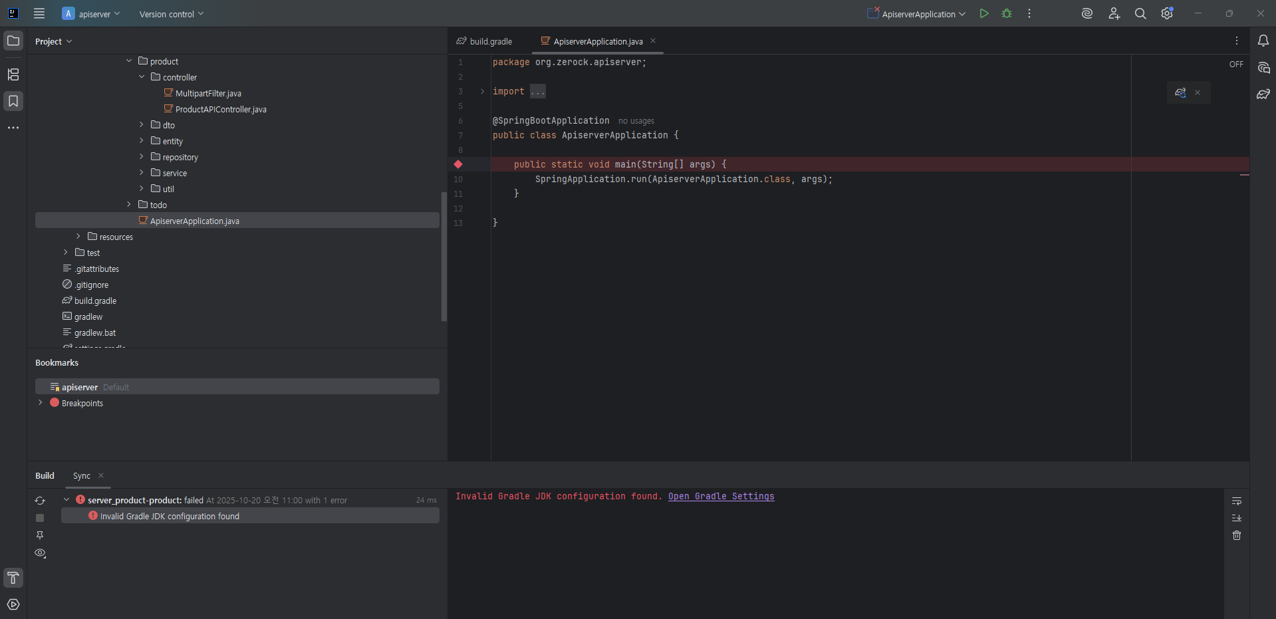Image resolution: width=1276 pixels, height=619 pixels.
Task: Click the Open Gradle Settings link
Action: [721, 497]
